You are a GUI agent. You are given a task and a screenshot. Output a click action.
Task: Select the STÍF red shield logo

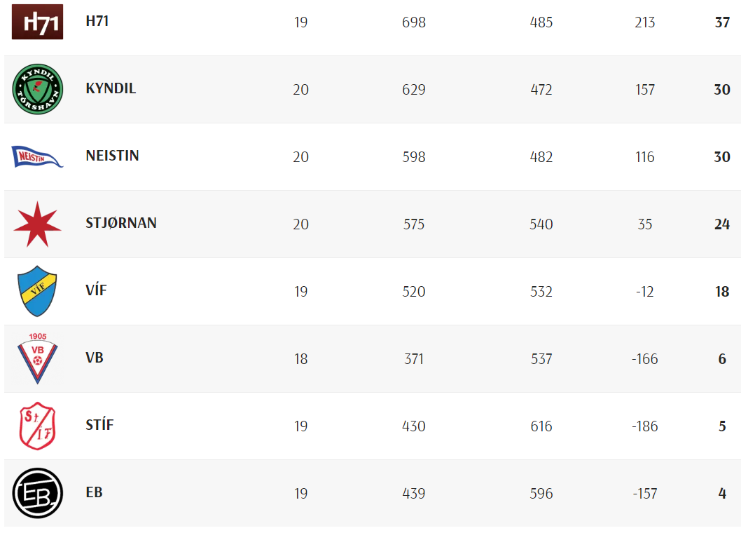click(x=37, y=426)
